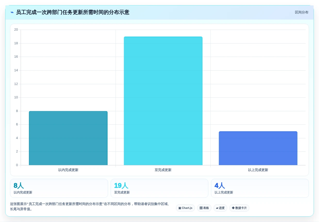Open the 19人 data card
This screenshot has height=222, width=319.
point(159,188)
